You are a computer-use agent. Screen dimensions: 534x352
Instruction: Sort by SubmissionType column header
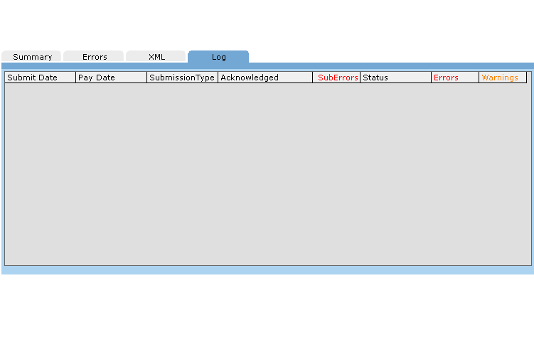182,78
